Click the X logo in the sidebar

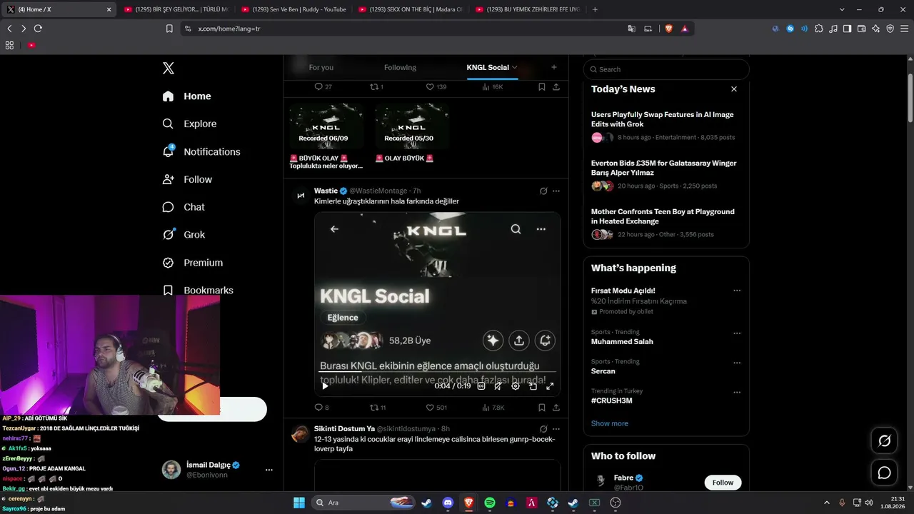point(169,68)
